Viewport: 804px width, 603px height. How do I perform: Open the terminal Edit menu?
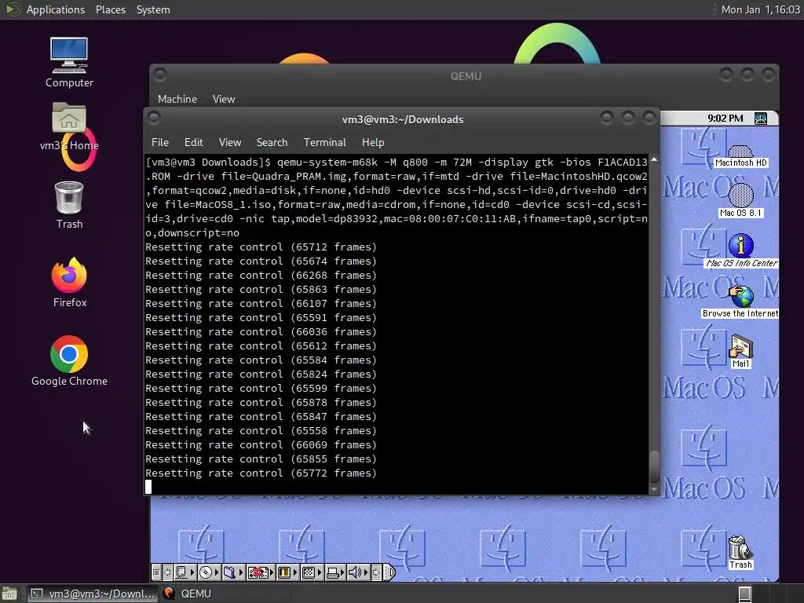[x=193, y=142]
